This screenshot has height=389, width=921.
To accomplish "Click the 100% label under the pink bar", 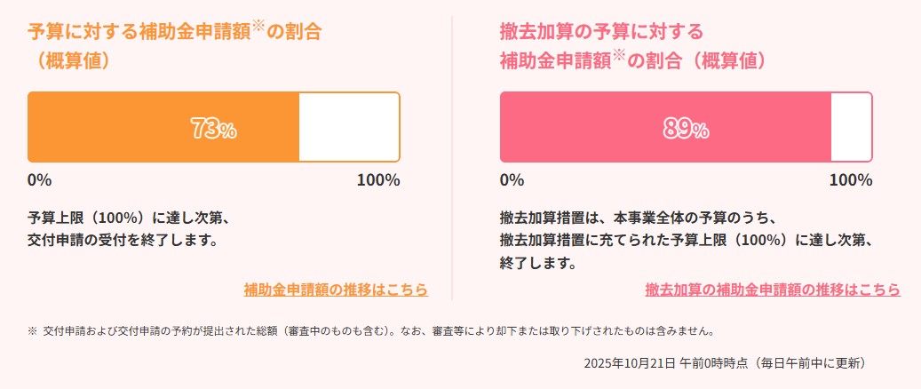I will (x=851, y=180).
